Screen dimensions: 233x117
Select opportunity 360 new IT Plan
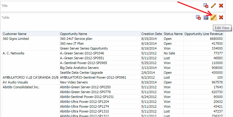click(72, 44)
